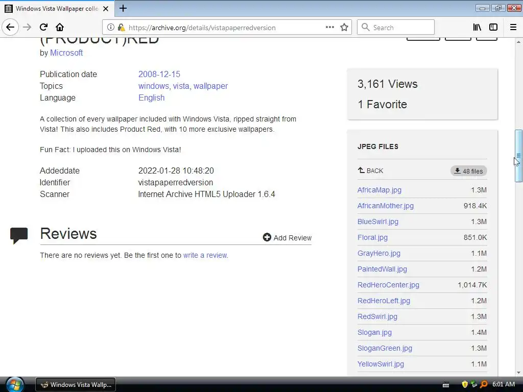Open SloganGreen.jpg file link
This screenshot has height=392, width=523.
(x=385, y=348)
